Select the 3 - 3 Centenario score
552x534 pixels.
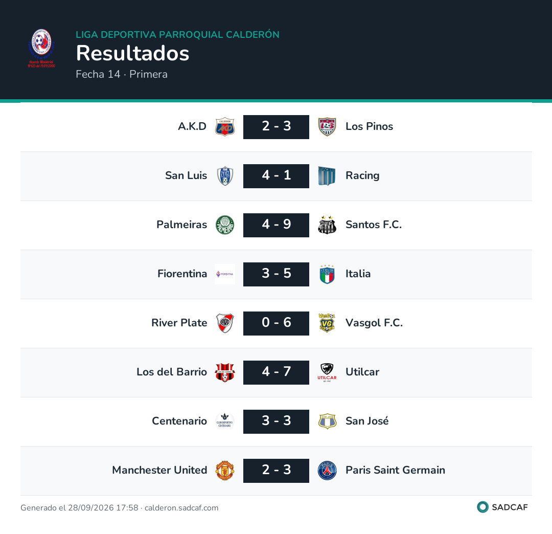pyautogui.click(x=277, y=421)
